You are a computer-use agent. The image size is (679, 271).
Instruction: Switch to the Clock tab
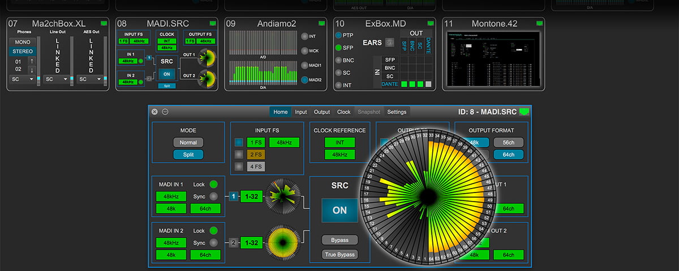343,112
